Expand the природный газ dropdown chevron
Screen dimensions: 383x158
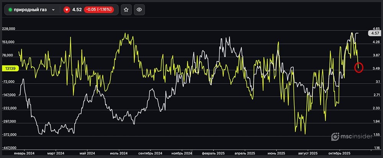tap(53, 10)
